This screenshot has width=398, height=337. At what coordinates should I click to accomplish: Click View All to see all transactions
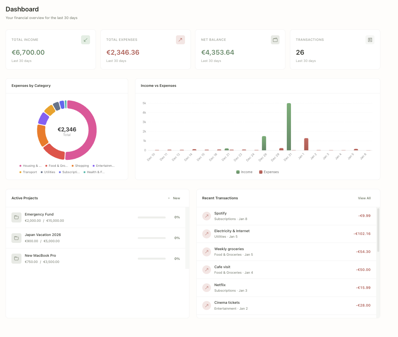(364, 198)
